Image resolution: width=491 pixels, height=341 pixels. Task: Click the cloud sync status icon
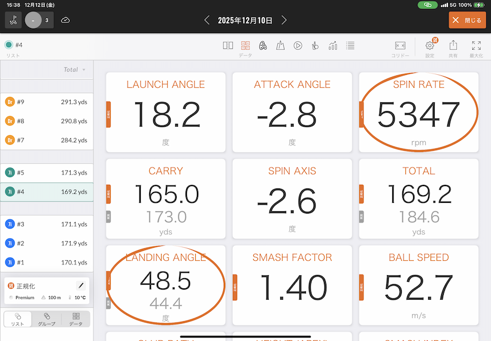pos(65,20)
